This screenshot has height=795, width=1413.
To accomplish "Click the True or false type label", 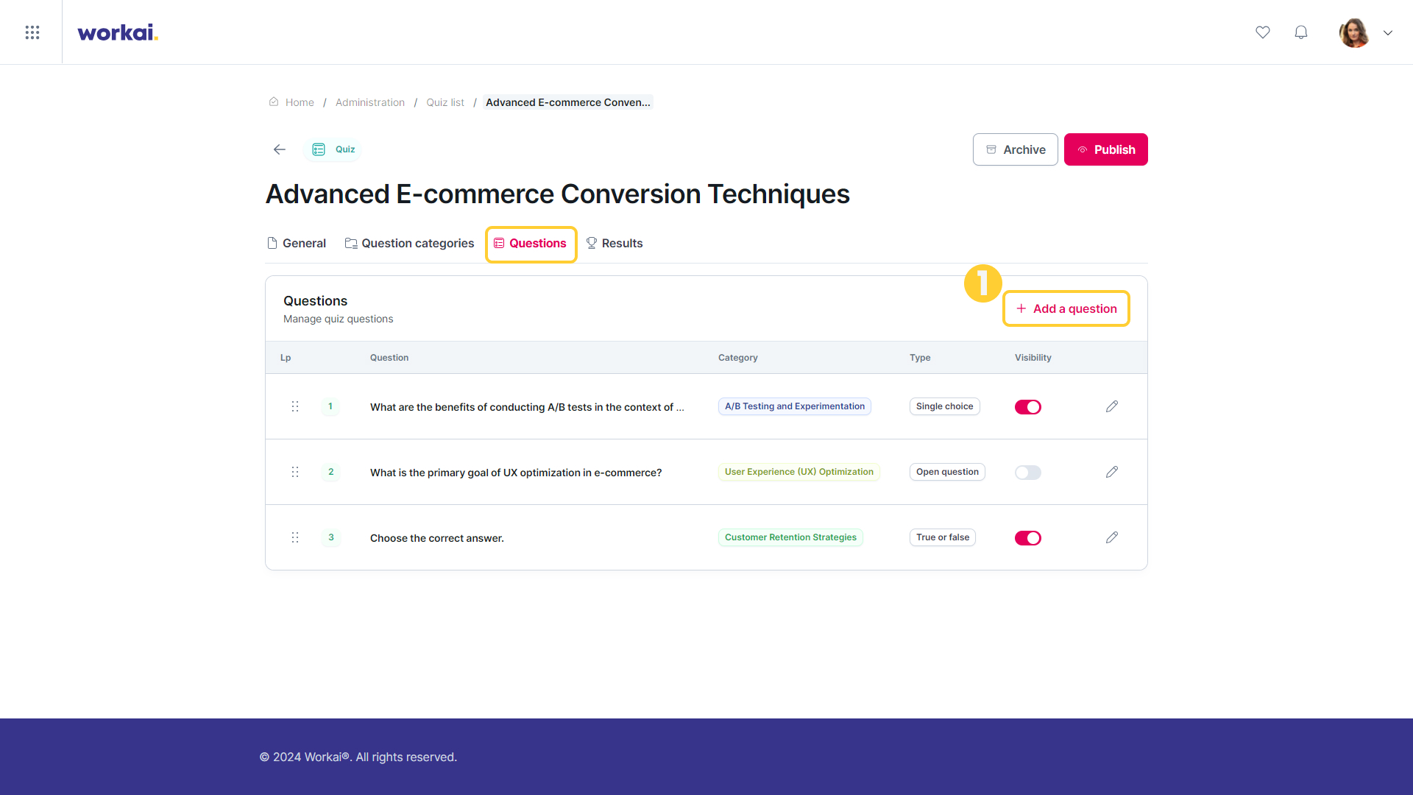I will tap(943, 537).
